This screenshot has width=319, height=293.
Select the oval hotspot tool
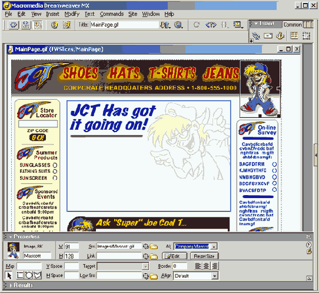tap(29, 275)
